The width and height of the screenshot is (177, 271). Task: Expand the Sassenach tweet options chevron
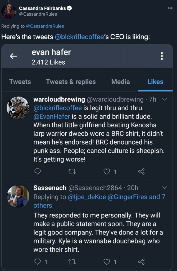[164, 188]
